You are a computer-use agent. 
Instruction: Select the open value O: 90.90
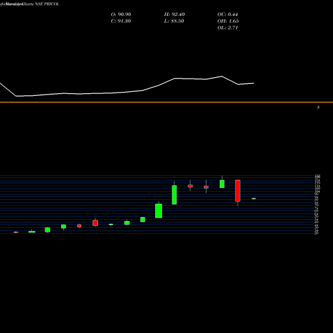[x=121, y=15]
